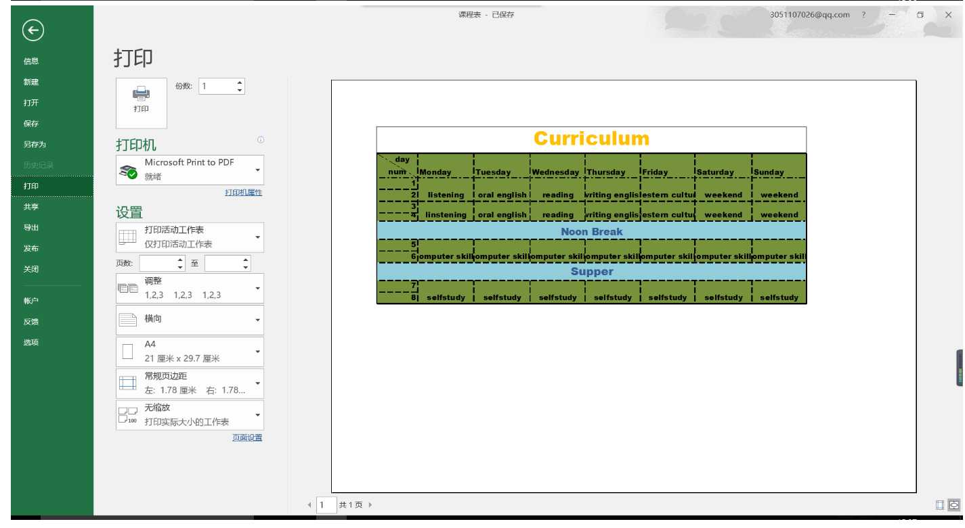The image size is (965, 528).
Task: Click the copies number field
Action: [x=216, y=86]
